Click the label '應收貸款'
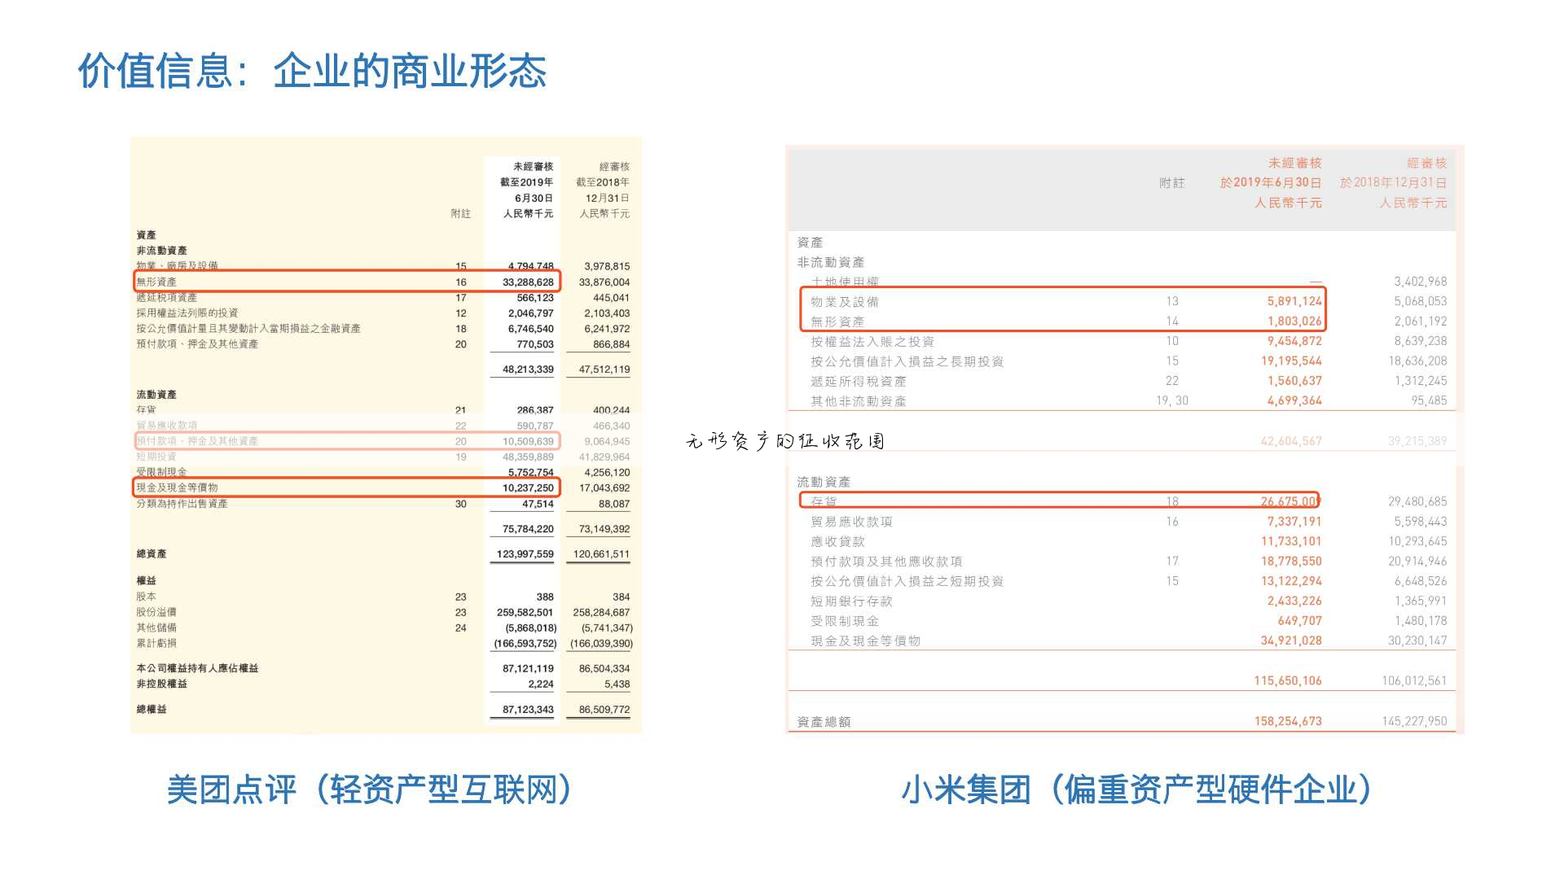 [x=838, y=542]
